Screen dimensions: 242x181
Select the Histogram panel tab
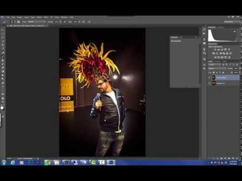coord(212,27)
